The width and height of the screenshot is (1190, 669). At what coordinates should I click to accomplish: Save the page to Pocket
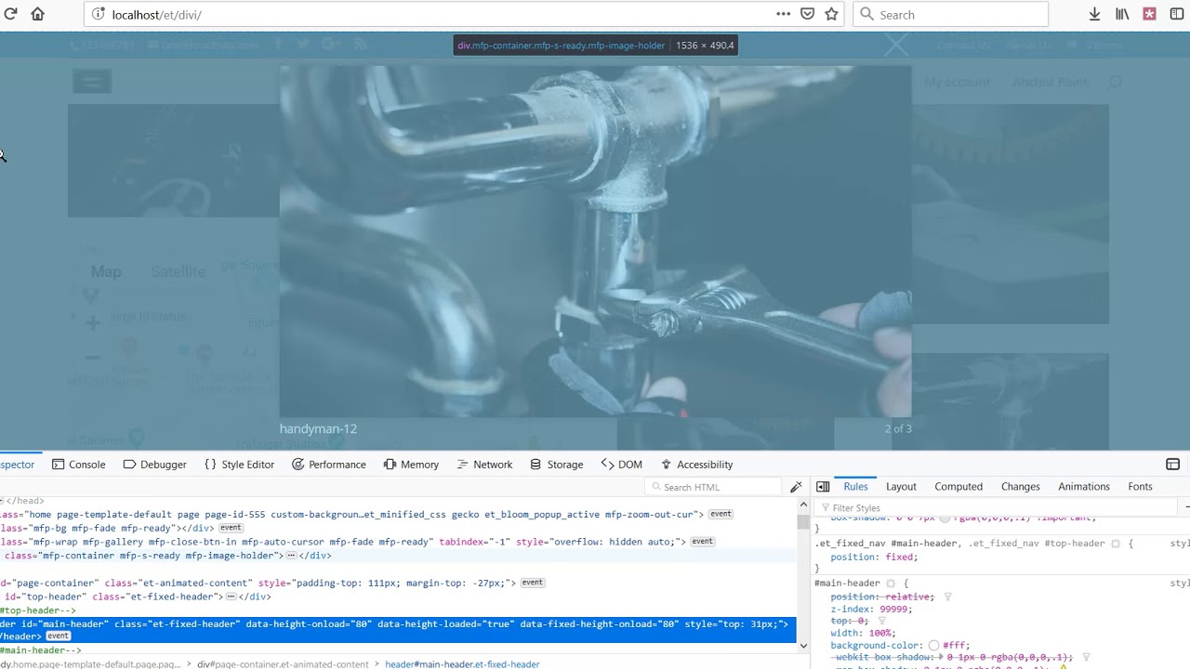click(x=808, y=14)
